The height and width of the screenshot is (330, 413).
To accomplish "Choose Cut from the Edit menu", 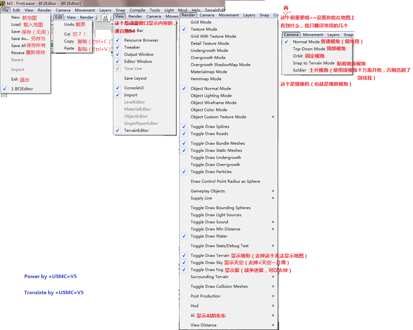I will pyautogui.click(x=73, y=34).
